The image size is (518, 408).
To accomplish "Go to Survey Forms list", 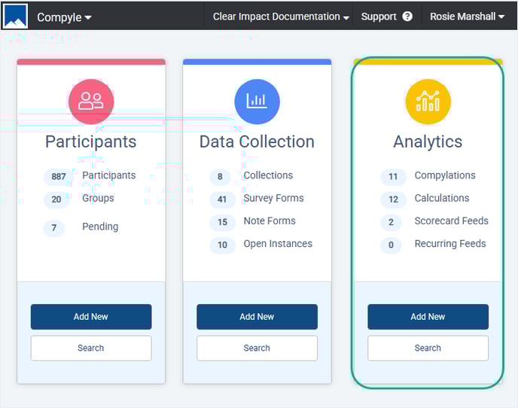I will coord(273,199).
